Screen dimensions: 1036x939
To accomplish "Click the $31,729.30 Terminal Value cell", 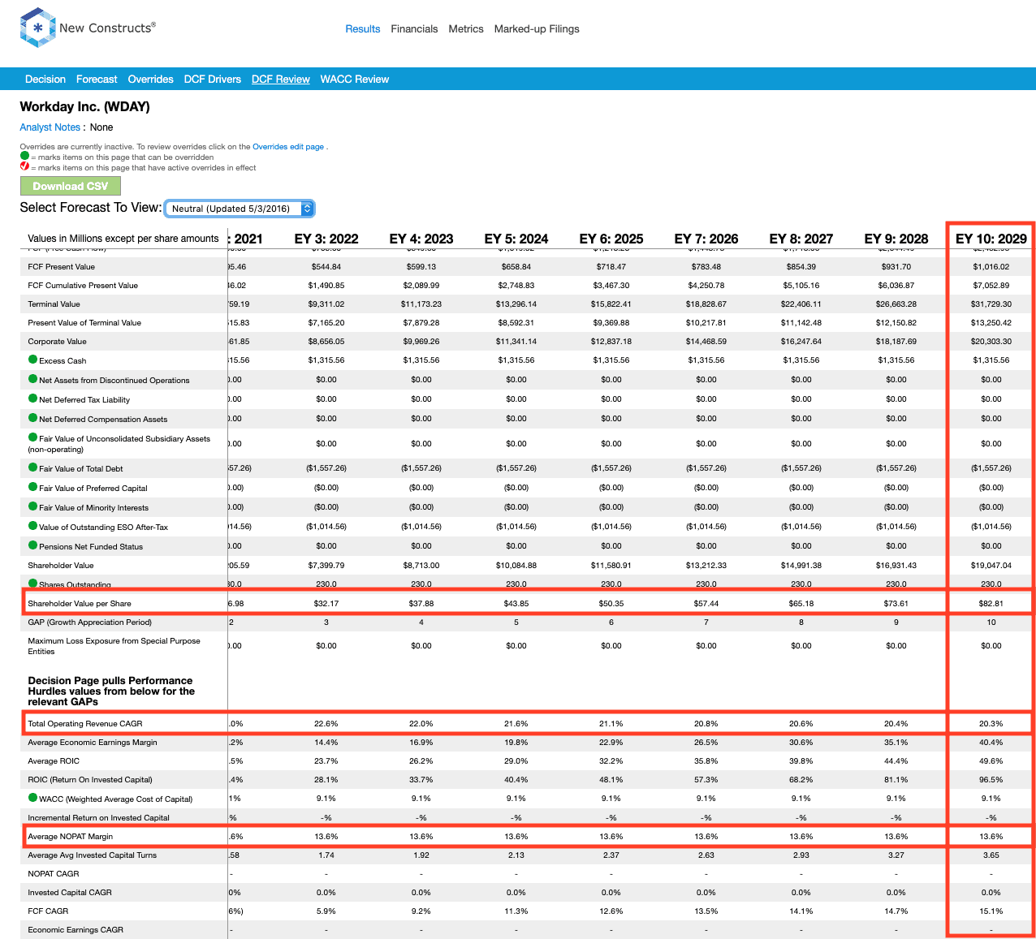I will [991, 304].
